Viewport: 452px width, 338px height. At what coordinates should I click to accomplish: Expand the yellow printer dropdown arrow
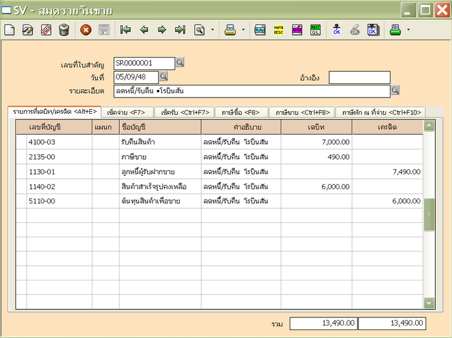243,30
